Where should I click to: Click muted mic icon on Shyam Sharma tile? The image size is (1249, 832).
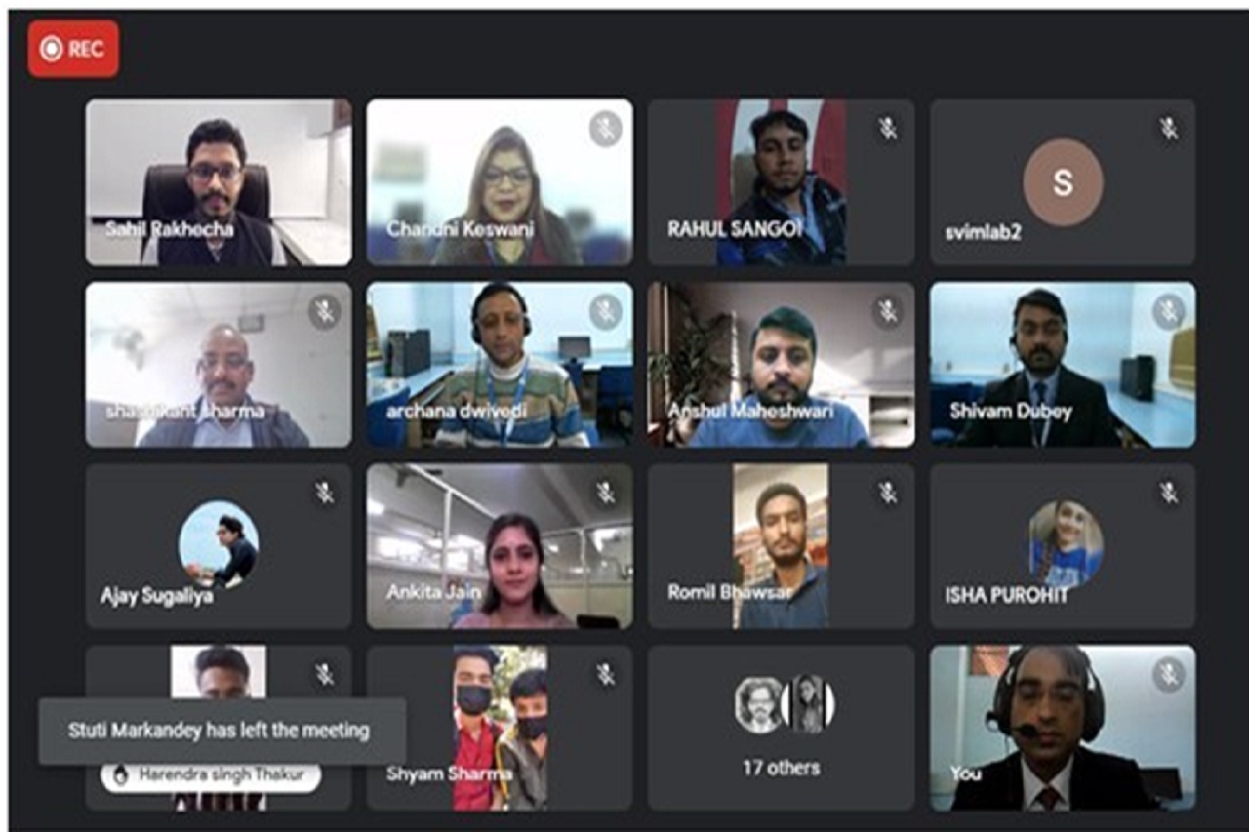tap(606, 674)
